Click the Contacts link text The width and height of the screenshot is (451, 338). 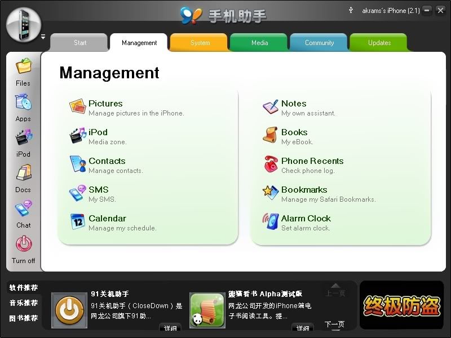pyautogui.click(x=107, y=161)
